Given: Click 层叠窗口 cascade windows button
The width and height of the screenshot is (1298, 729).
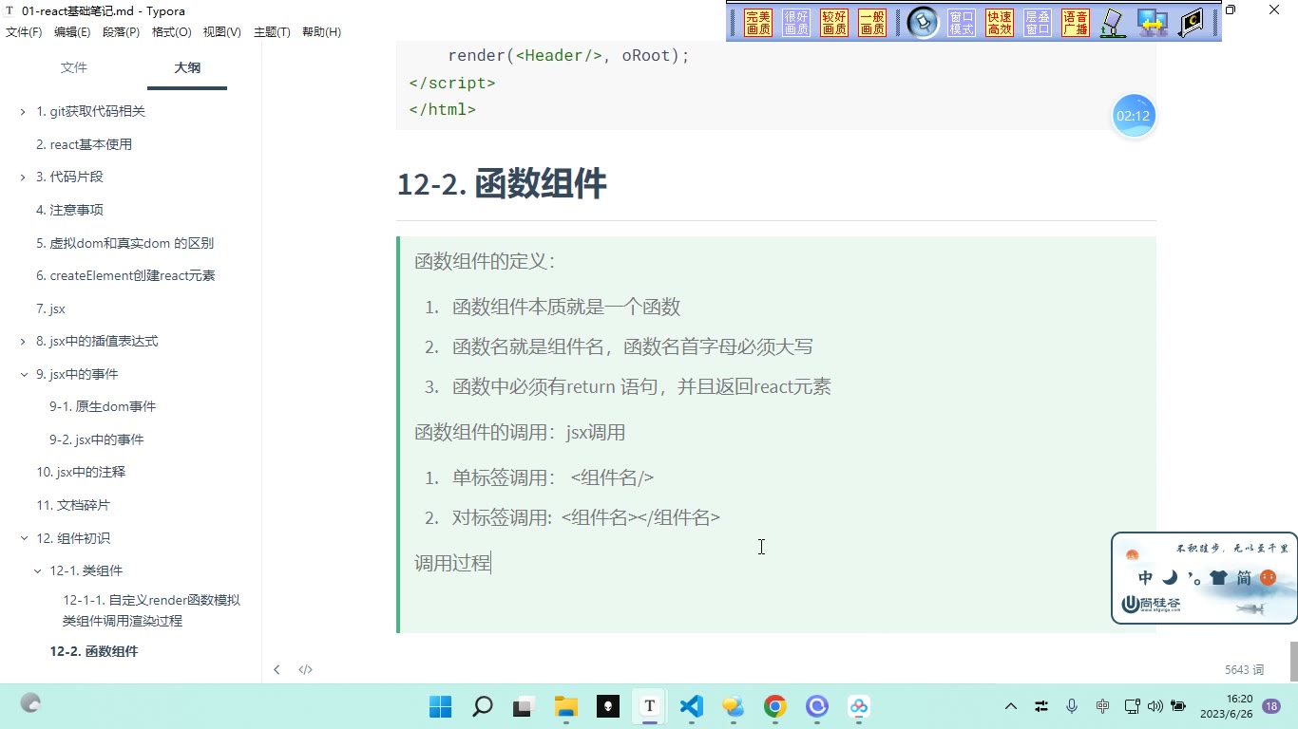Looking at the screenshot, I should coord(1038,23).
